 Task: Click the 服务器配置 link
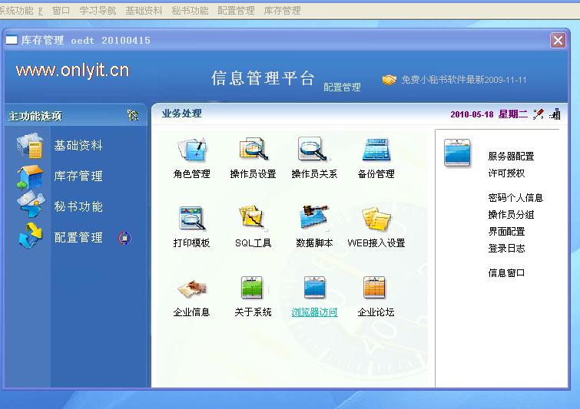(x=511, y=156)
